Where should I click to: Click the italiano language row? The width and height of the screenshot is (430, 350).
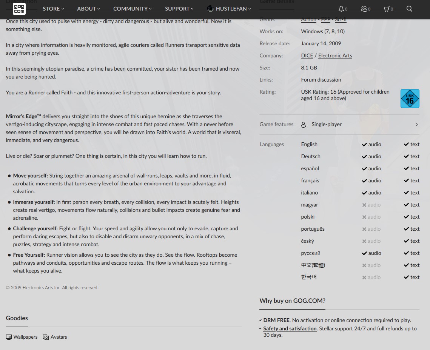point(360,193)
